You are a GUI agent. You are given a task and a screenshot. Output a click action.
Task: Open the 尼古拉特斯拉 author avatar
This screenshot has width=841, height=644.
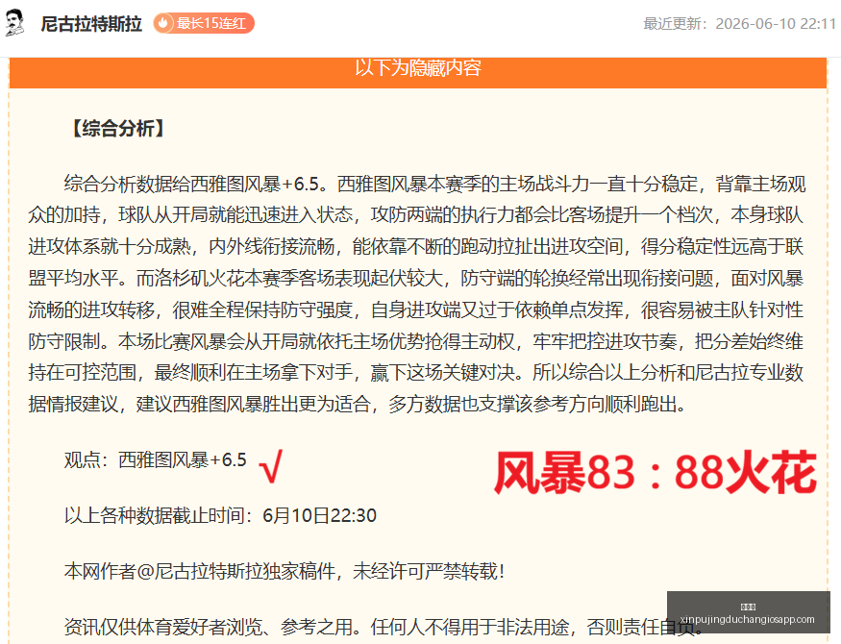14,23
